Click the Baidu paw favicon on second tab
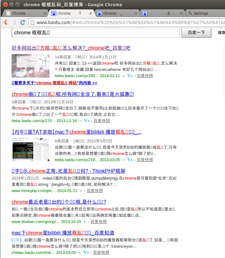 [x=54, y=13]
